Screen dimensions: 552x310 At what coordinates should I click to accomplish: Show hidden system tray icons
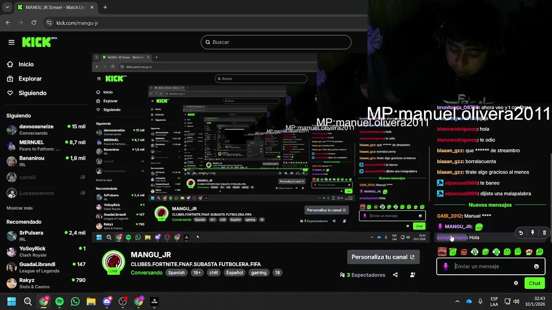(x=458, y=301)
